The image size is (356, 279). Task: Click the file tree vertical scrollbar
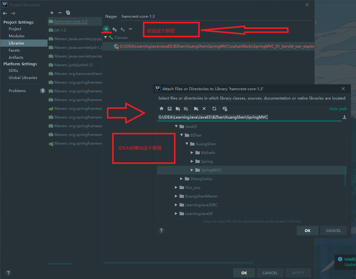click(345, 176)
